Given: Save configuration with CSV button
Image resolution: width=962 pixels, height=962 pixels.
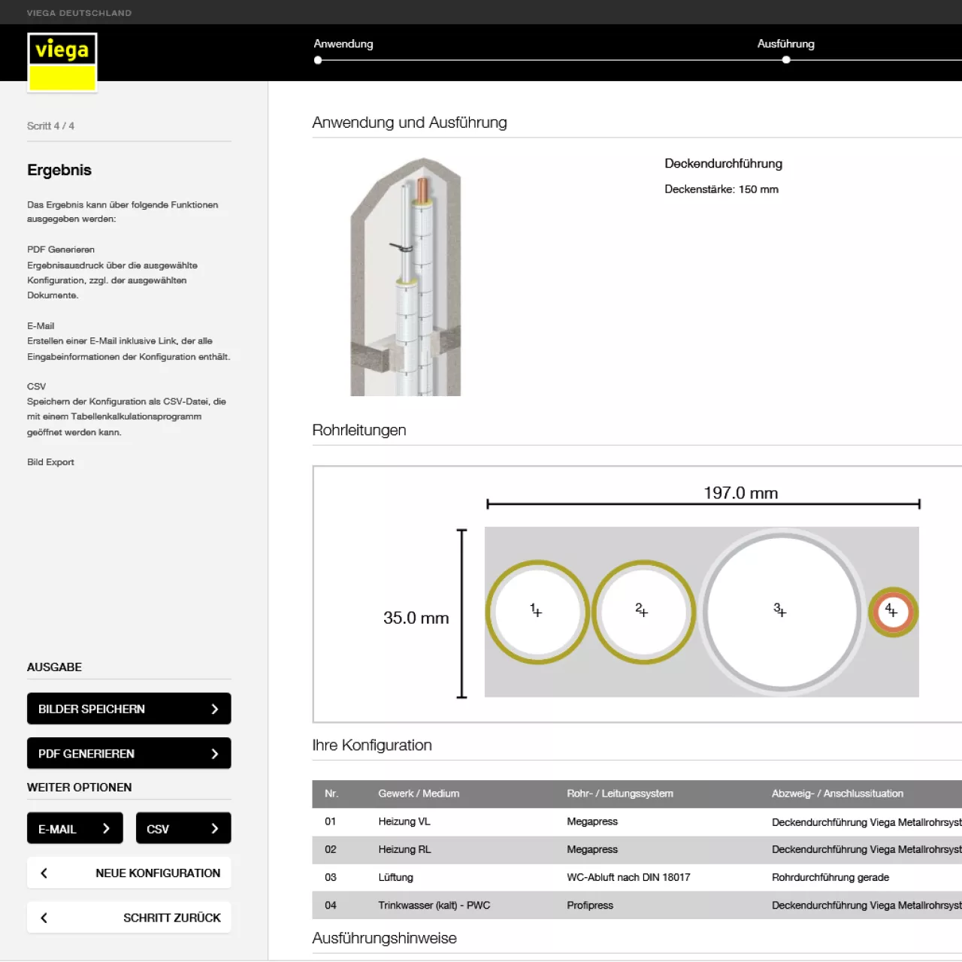Looking at the screenshot, I should coord(183,828).
